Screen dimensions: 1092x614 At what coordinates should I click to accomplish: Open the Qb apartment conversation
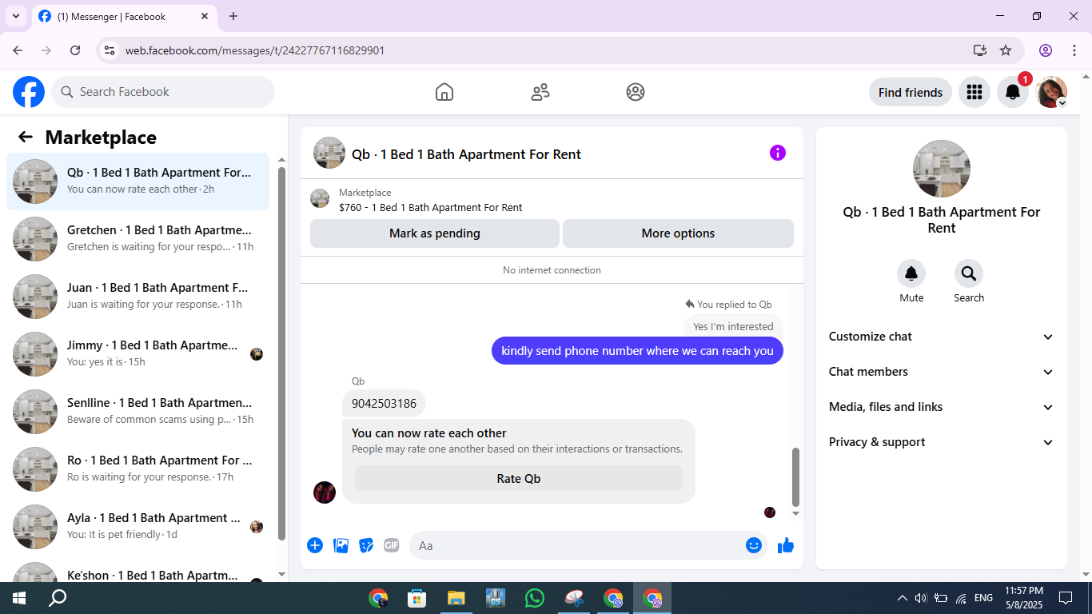138,181
